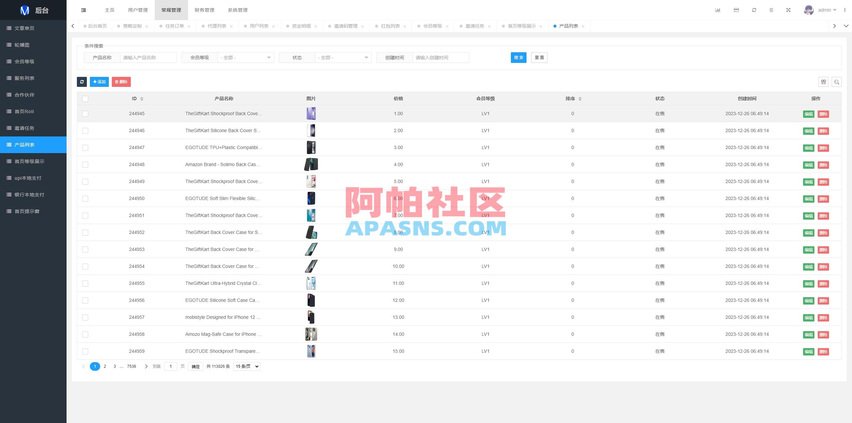
Task: Select upi本地支付 in the sidebar
Action: pos(33,178)
